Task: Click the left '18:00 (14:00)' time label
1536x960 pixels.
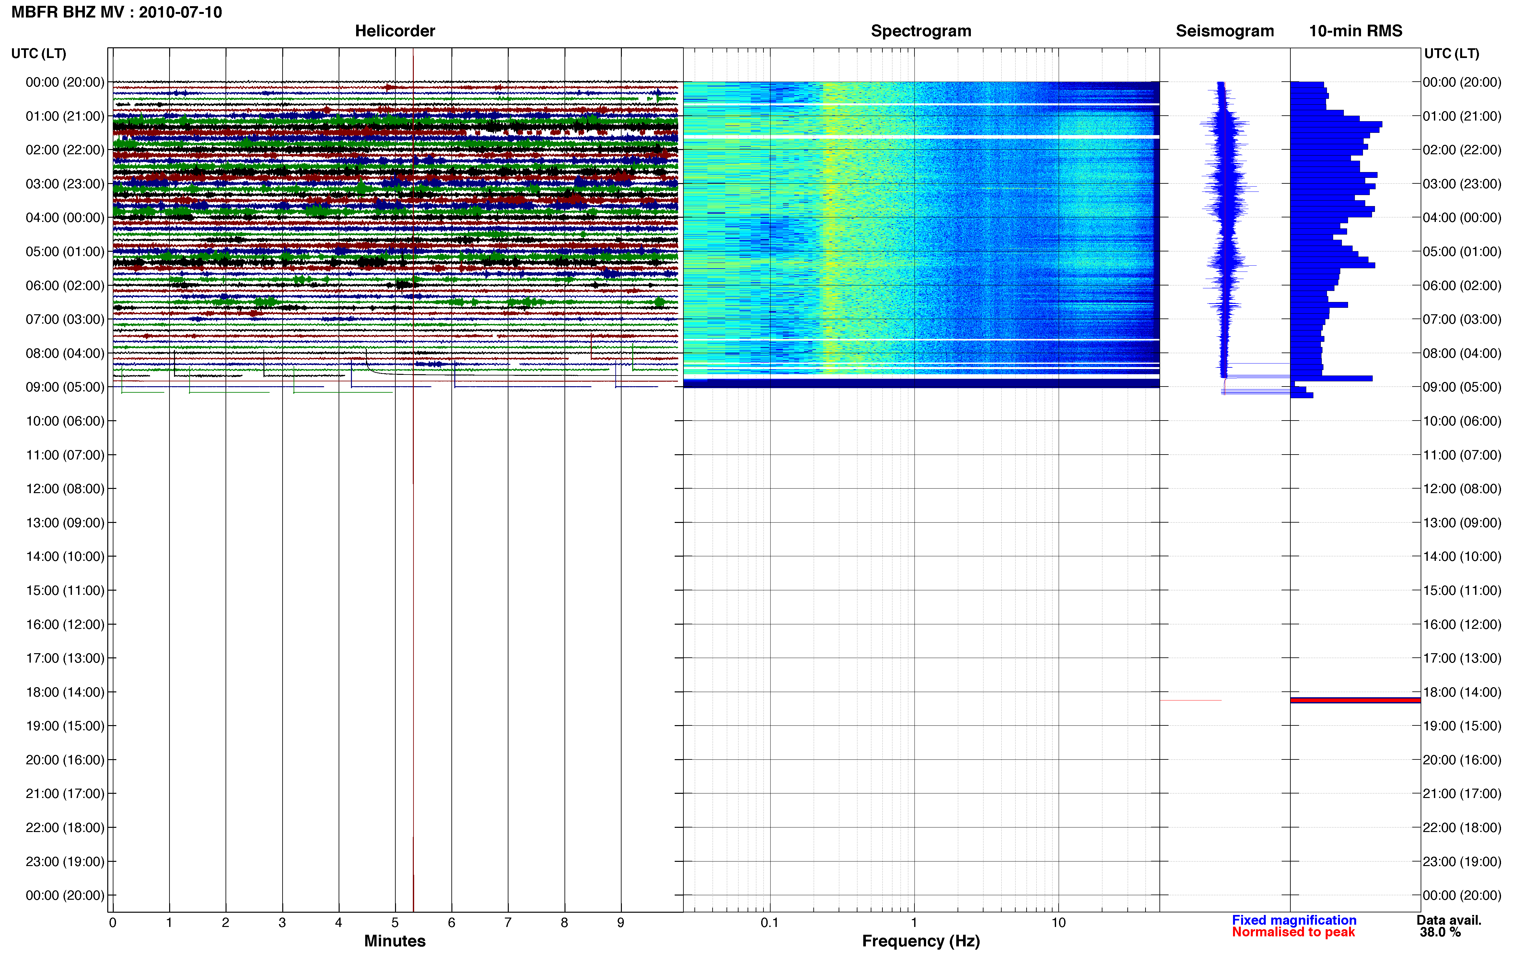Action: (65, 692)
